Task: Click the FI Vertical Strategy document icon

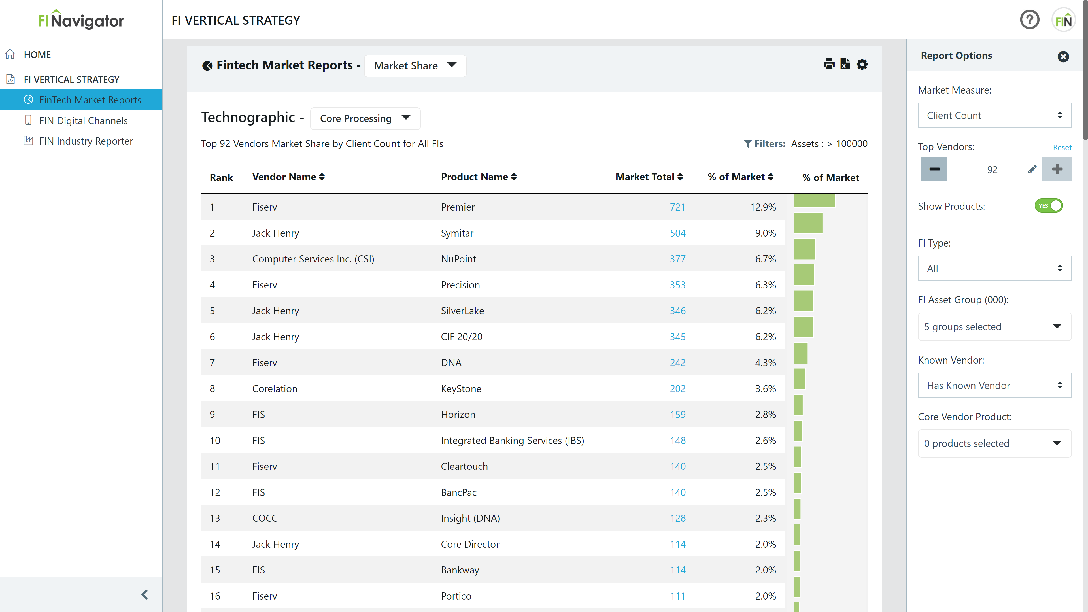Action: click(10, 79)
